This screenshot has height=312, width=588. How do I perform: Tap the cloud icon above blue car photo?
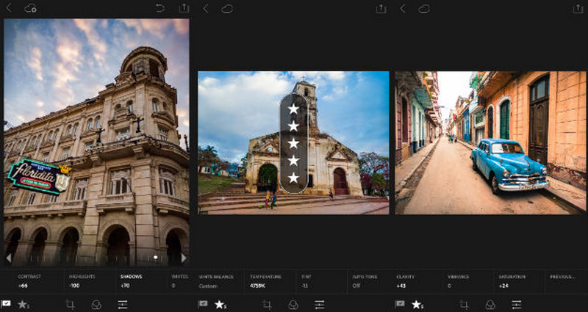[x=424, y=9]
